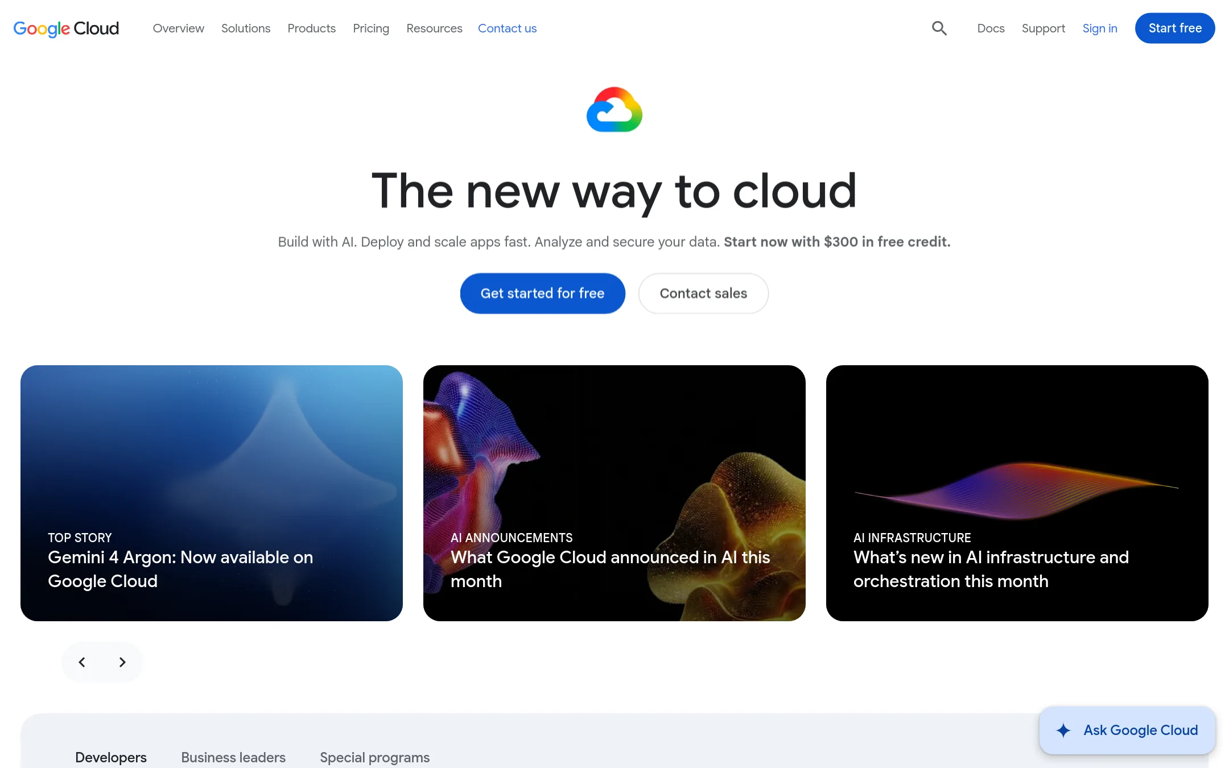Click the Google Cloud logo in header

pos(66,28)
